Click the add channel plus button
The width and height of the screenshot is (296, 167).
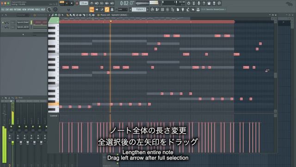coord(23,34)
